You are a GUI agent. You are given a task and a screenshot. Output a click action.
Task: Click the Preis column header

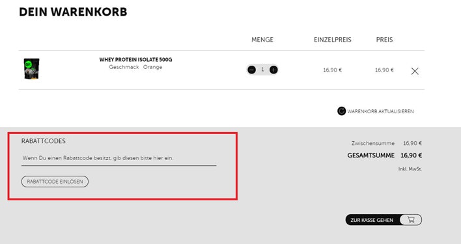[384, 40]
